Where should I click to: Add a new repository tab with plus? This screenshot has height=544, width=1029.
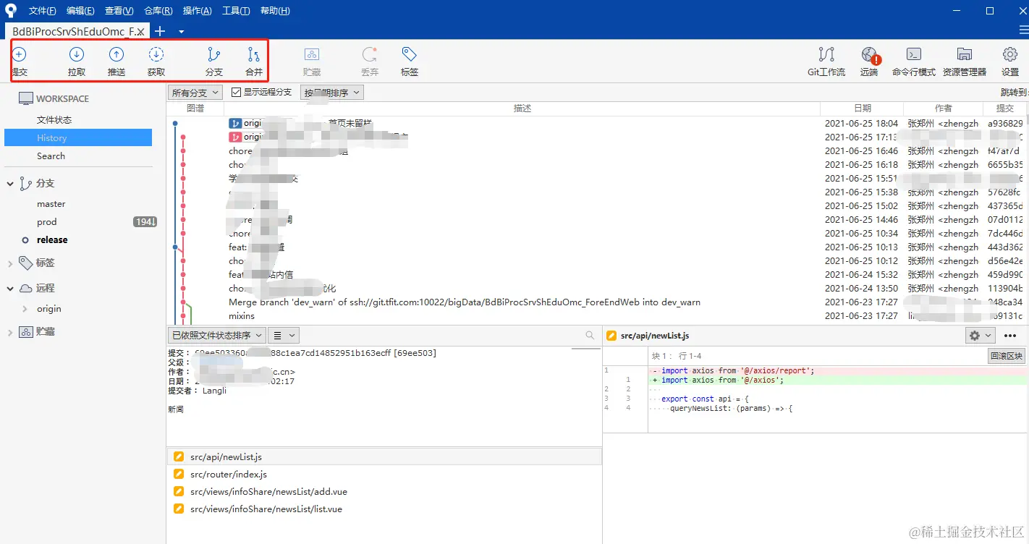[160, 31]
